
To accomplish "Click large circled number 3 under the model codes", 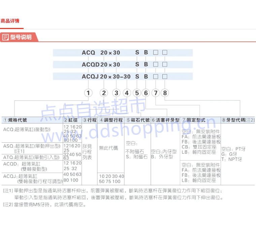I will pyautogui.click(x=116, y=93).
